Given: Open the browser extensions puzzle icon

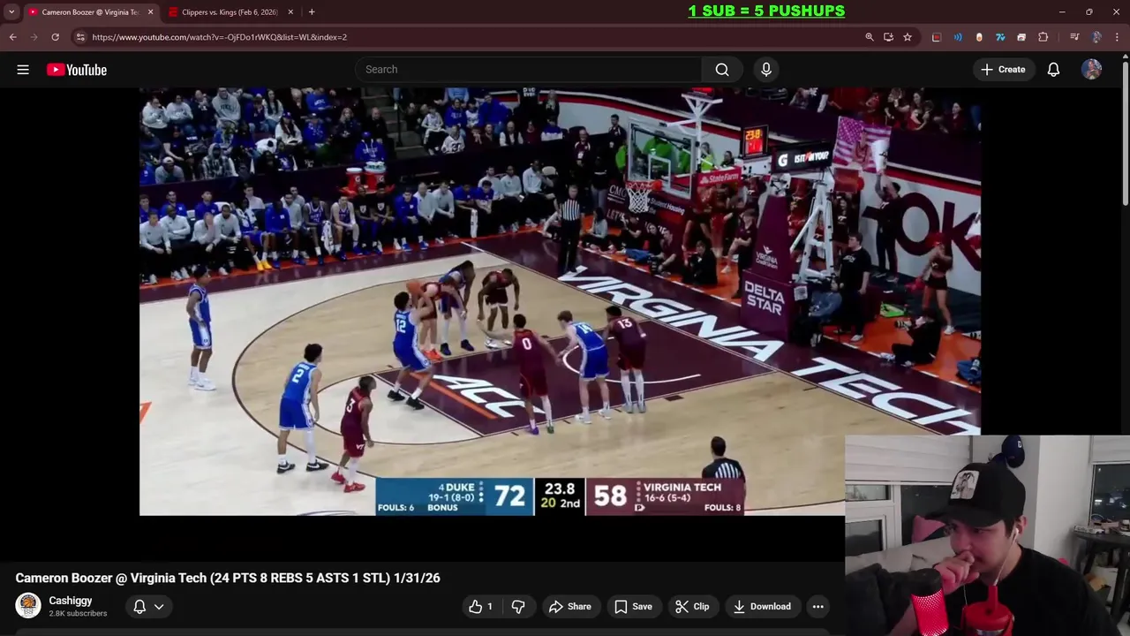Looking at the screenshot, I should 1043,37.
